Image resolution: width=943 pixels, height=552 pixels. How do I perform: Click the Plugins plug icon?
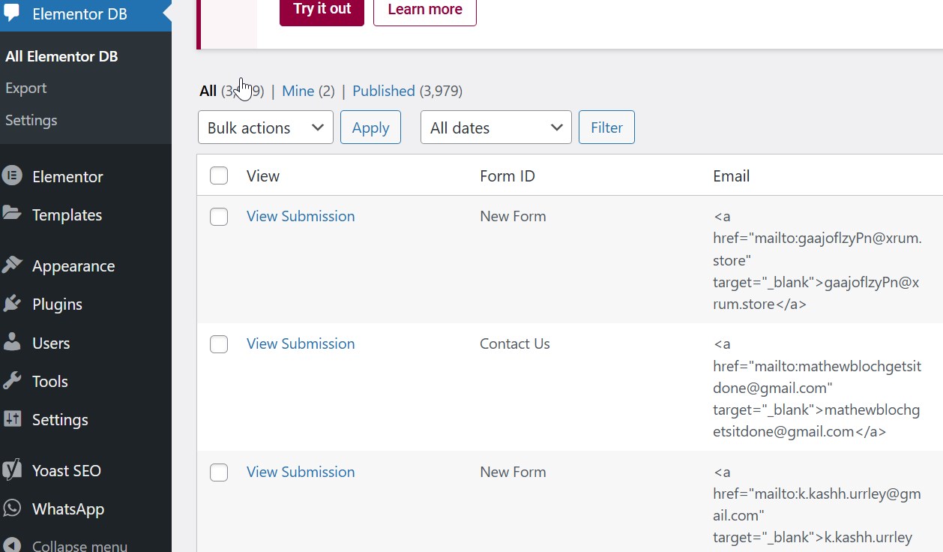11,304
